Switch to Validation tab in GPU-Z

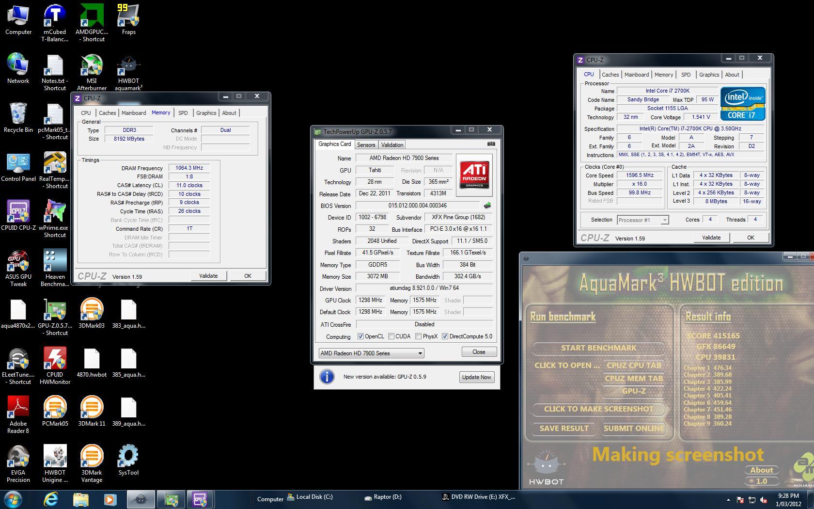click(x=392, y=145)
